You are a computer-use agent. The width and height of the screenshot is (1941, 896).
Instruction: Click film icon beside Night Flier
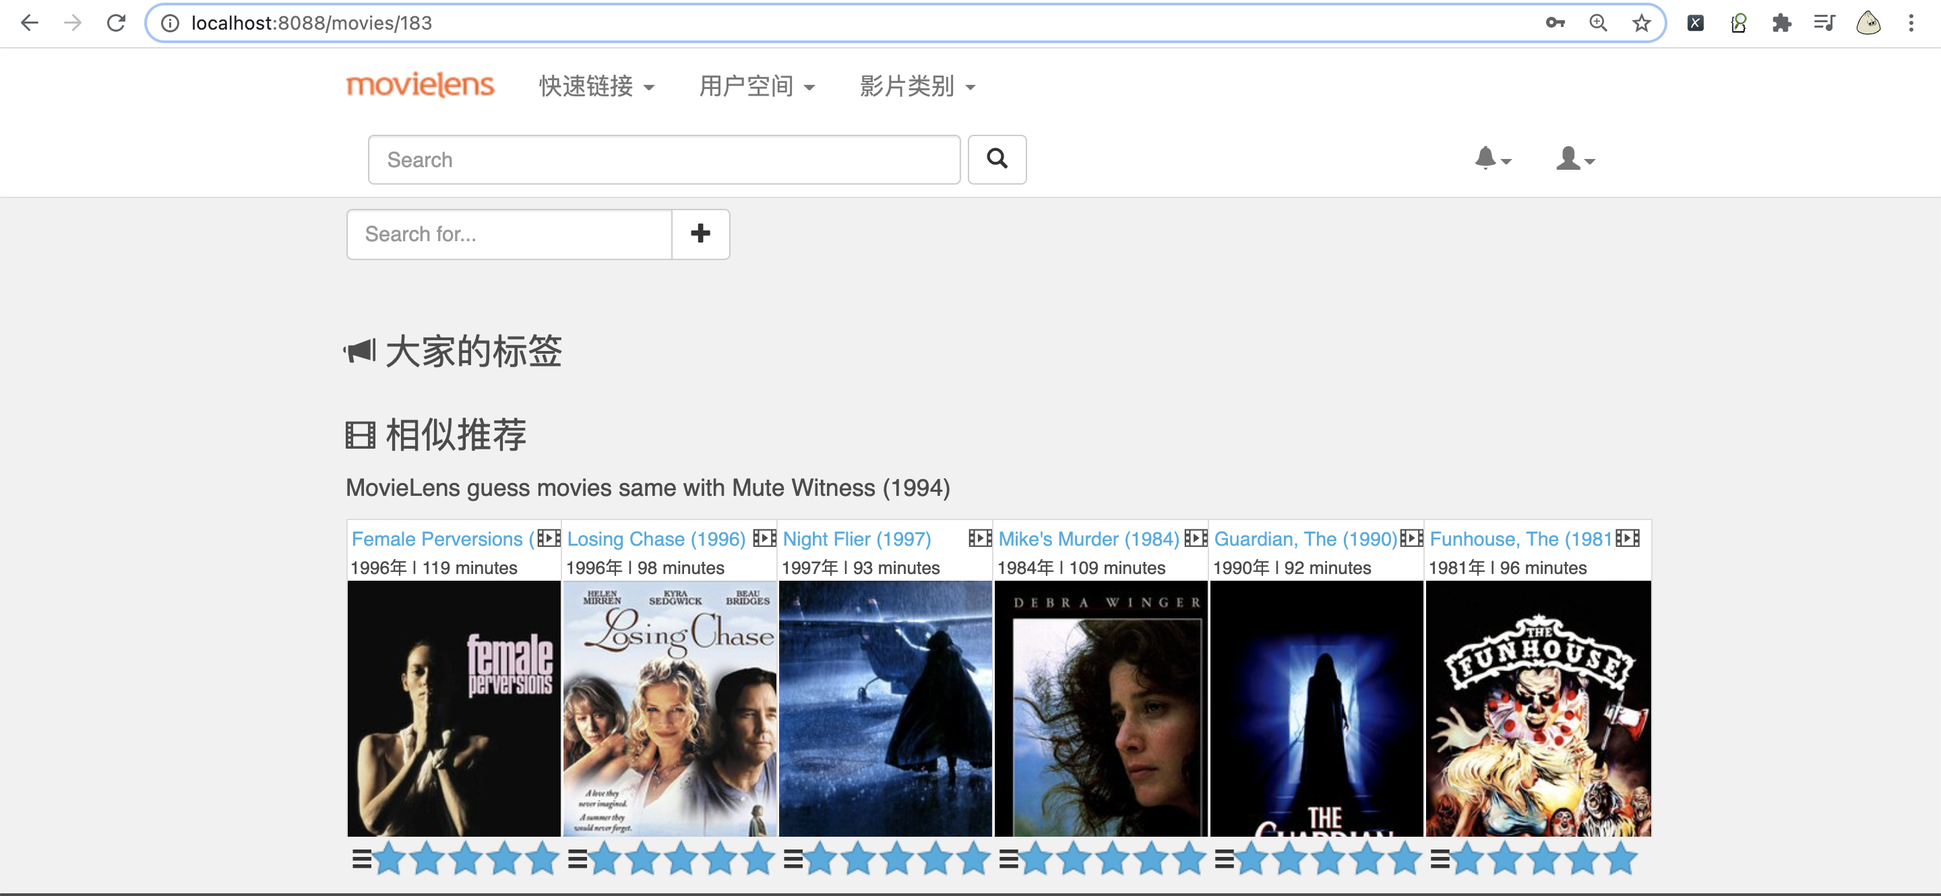click(x=979, y=538)
